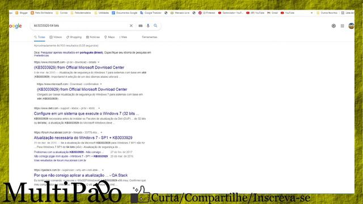363x204 pixels.
Task: Open the Documentos Google bookmark
Action: (125, 13)
